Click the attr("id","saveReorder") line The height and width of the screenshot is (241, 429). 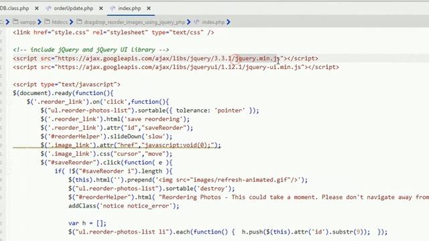click(x=117, y=128)
